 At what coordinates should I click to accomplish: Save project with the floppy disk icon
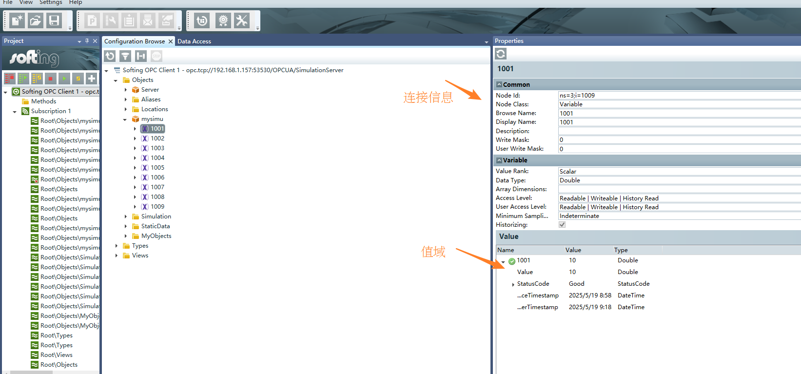pos(54,20)
